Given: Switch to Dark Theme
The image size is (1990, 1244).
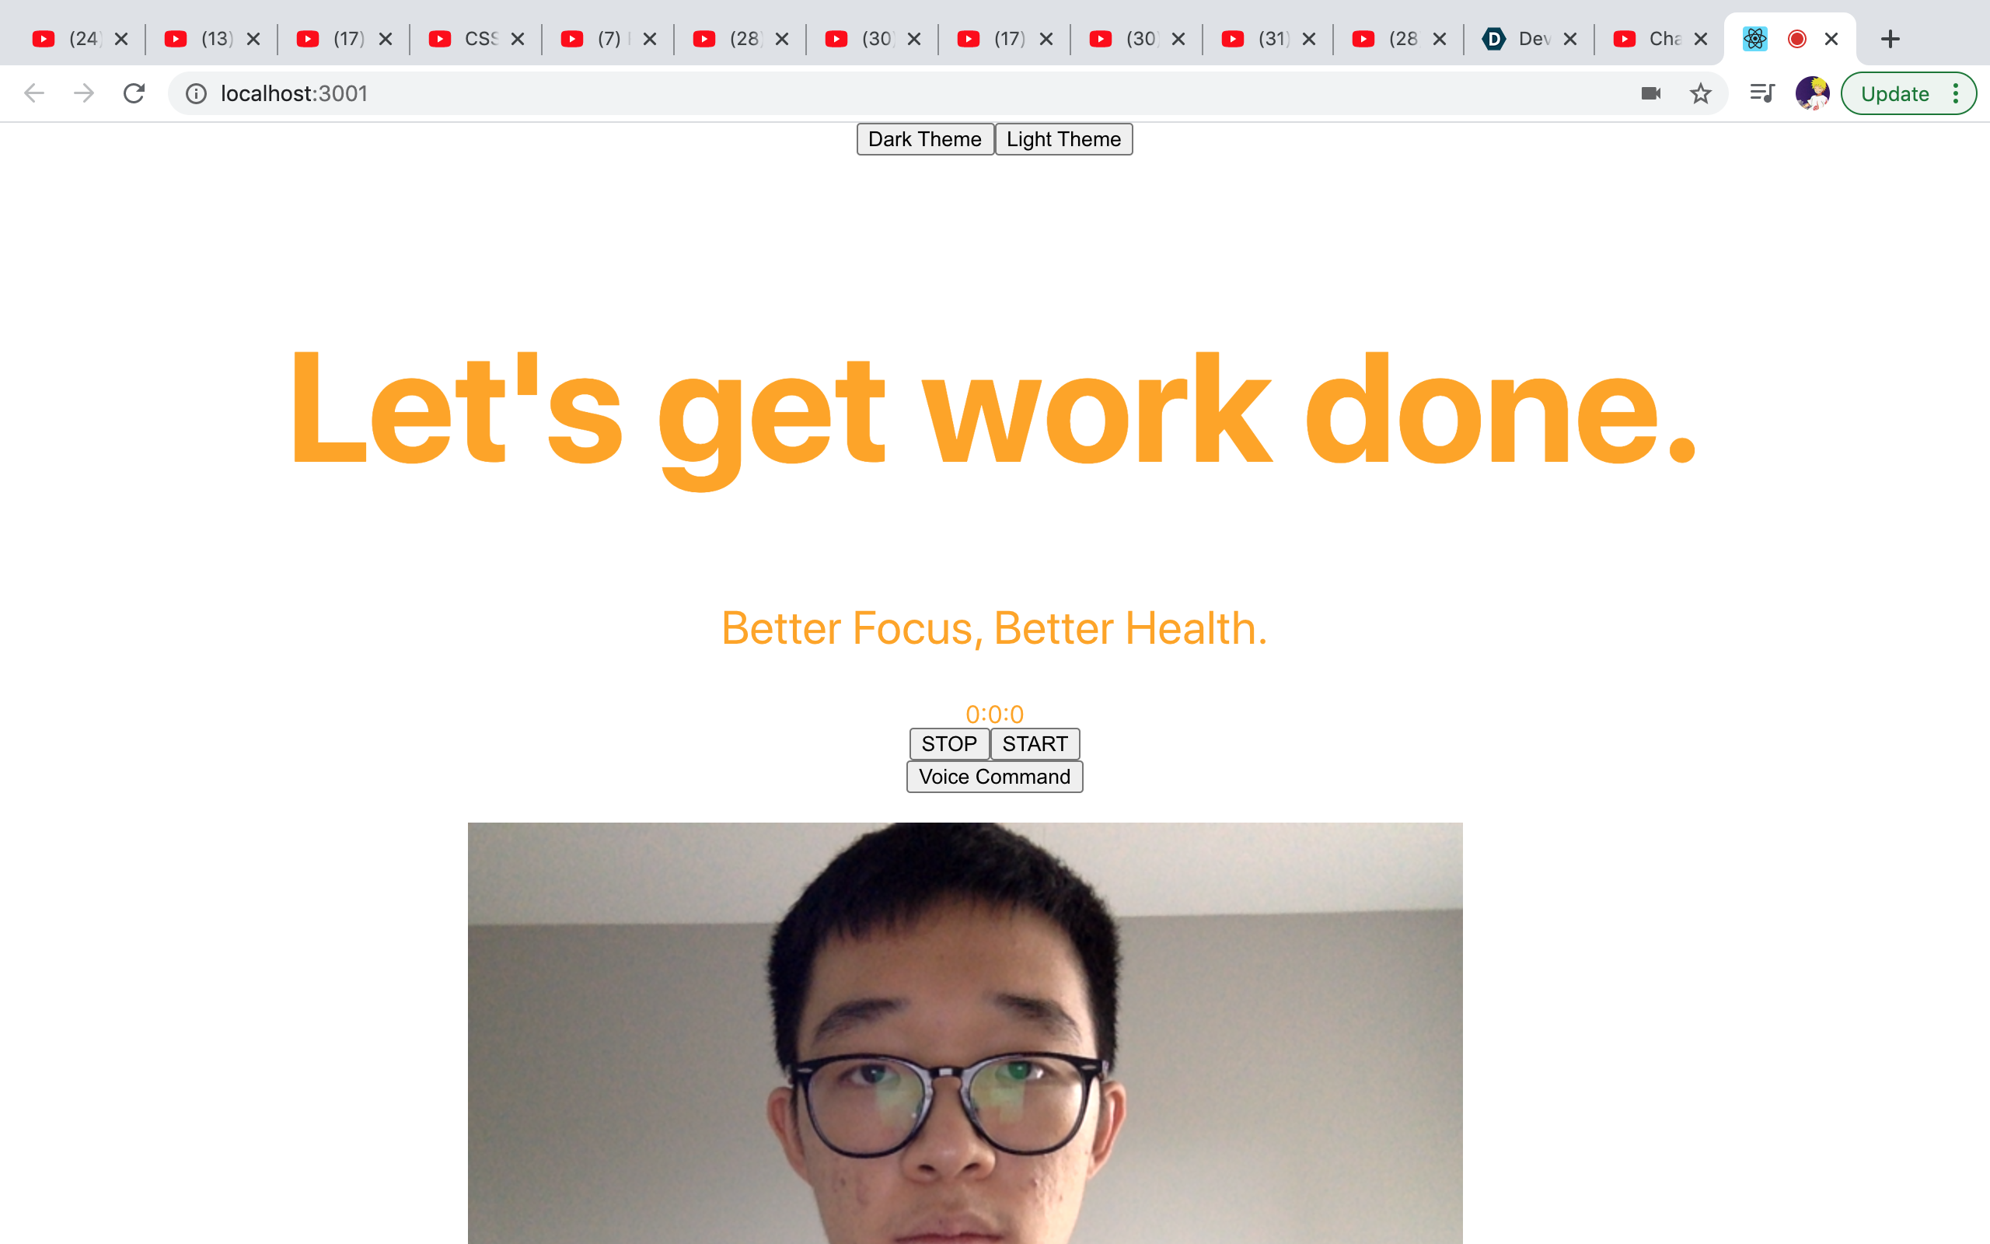Looking at the screenshot, I should pos(925,139).
